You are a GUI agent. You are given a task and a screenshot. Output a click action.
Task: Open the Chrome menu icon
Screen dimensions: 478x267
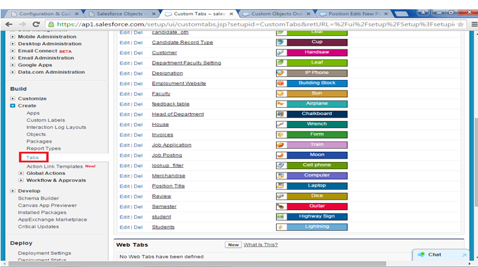tap(474, 24)
